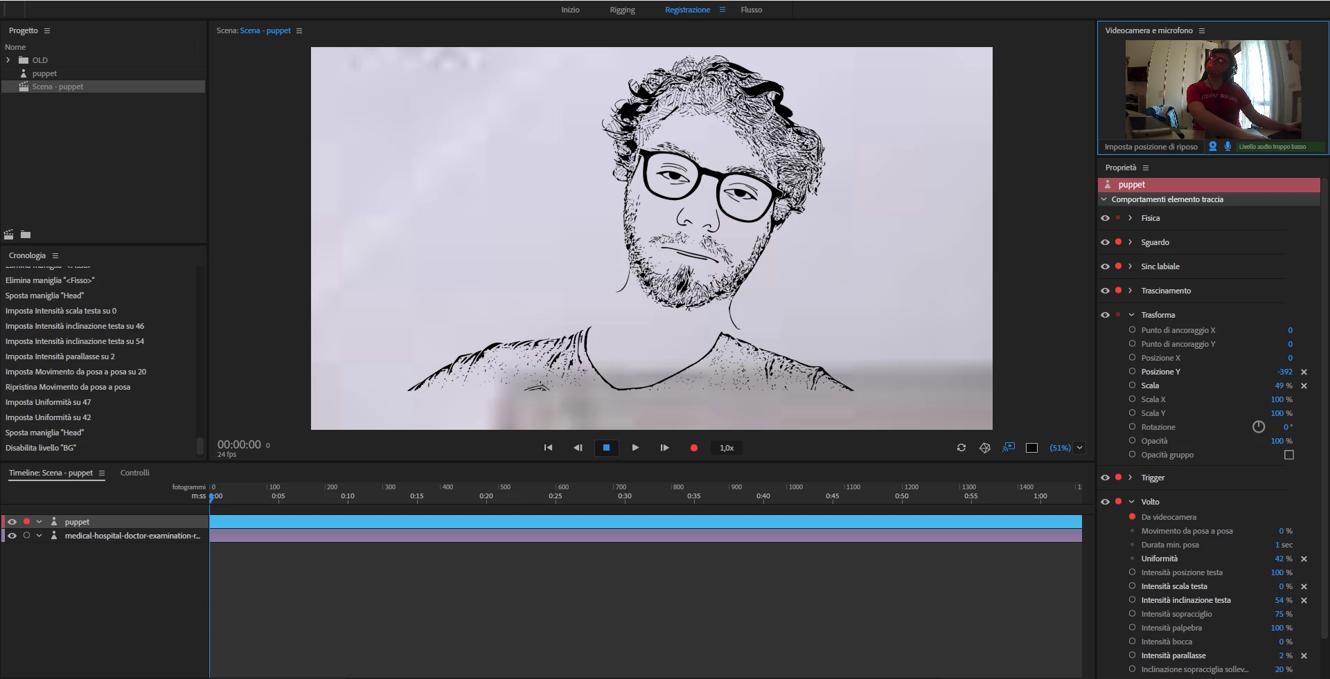1330x679 pixels.
Task: Reset Intensità inclinazione testa with X icon
Action: pyautogui.click(x=1304, y=600)
